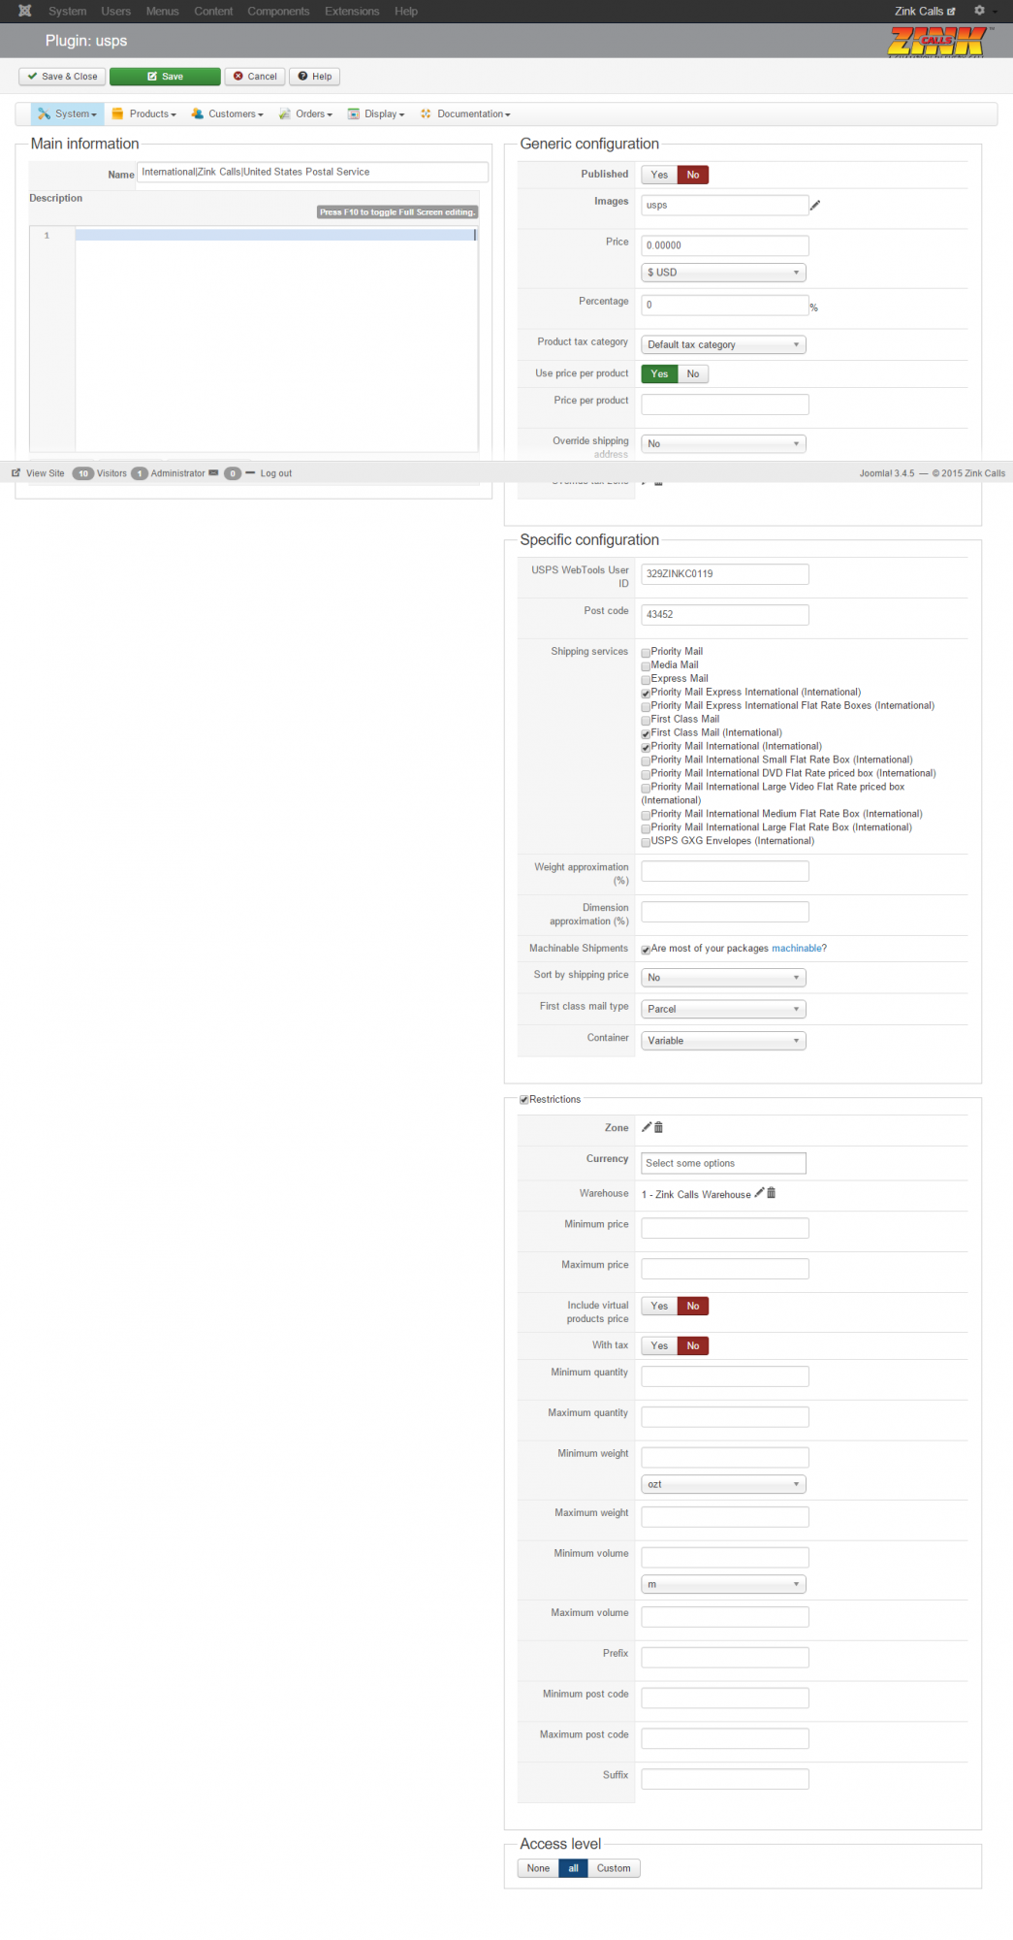Select the Custom access level option
The image size is (1013, 1940).
(x=614, y=1868)
